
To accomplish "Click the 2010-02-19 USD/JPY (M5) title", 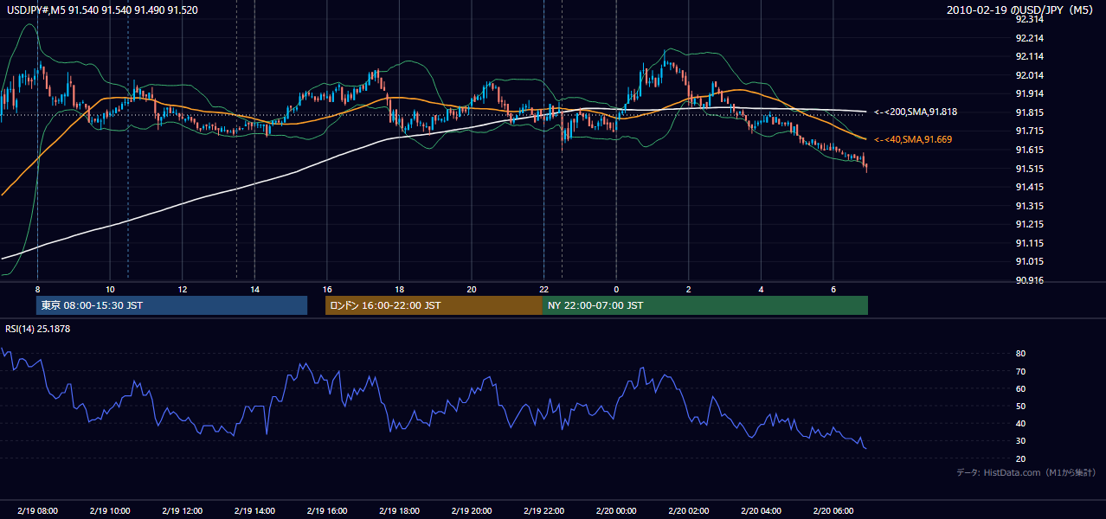I will (x=1021, y=10).
